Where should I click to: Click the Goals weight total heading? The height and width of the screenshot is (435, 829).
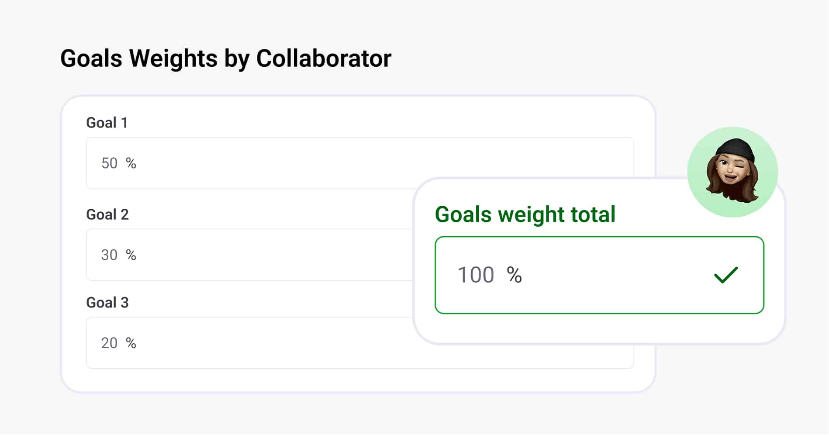[x=525, y=214]
